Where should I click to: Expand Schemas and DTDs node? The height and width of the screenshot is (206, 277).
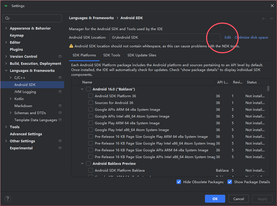click(11, 113)
